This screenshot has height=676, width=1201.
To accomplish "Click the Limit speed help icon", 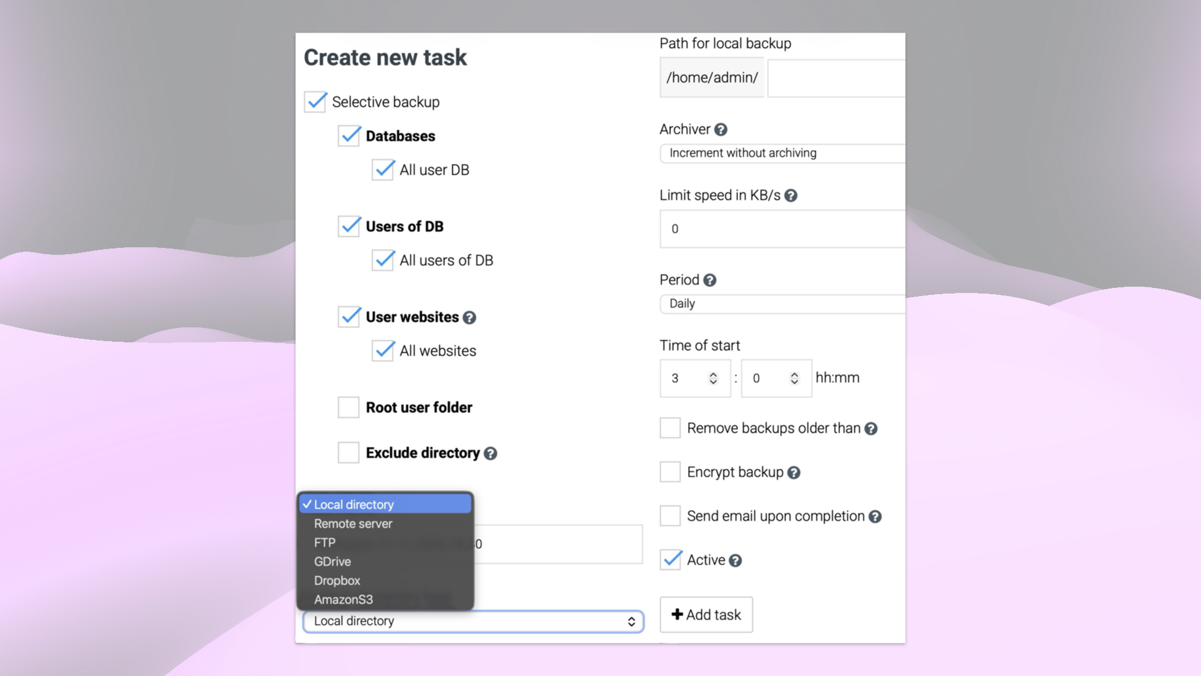I will [x=791, y=195].
